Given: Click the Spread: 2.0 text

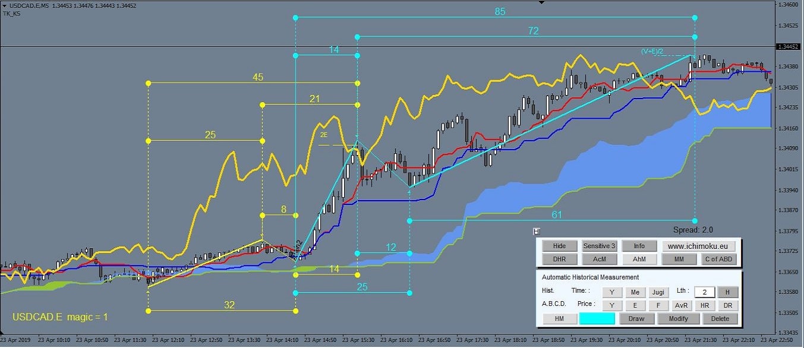Looking at the screenshot, I should pyautogui.click(x=693, y=230).
